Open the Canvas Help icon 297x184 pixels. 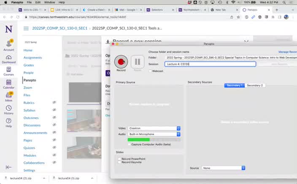click(x=8, y=122)
